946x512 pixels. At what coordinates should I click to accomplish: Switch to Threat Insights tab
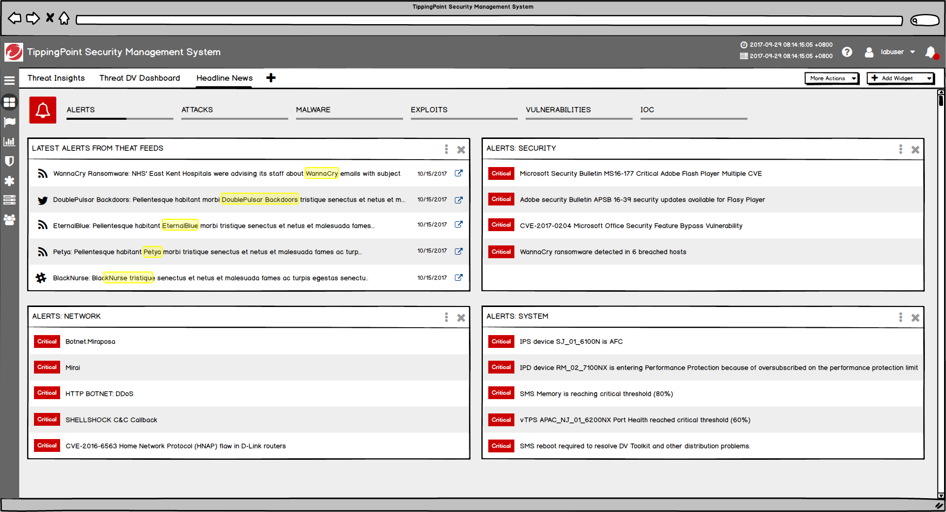click(56, 78)
